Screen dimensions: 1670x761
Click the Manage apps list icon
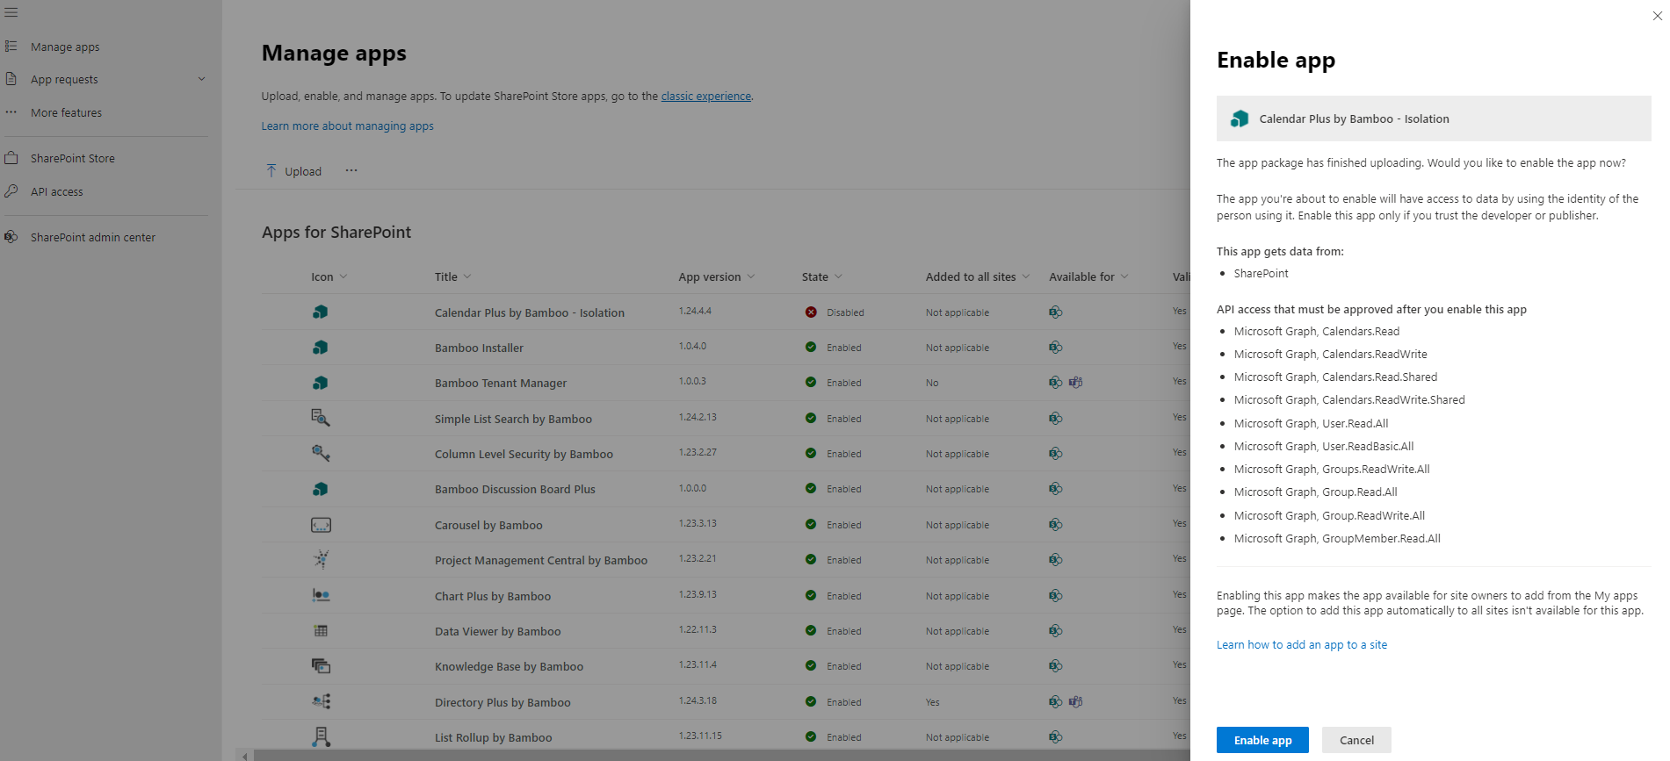(x=11, y=46)
